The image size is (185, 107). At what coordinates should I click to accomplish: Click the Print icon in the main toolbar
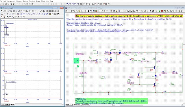coord(14,4)
